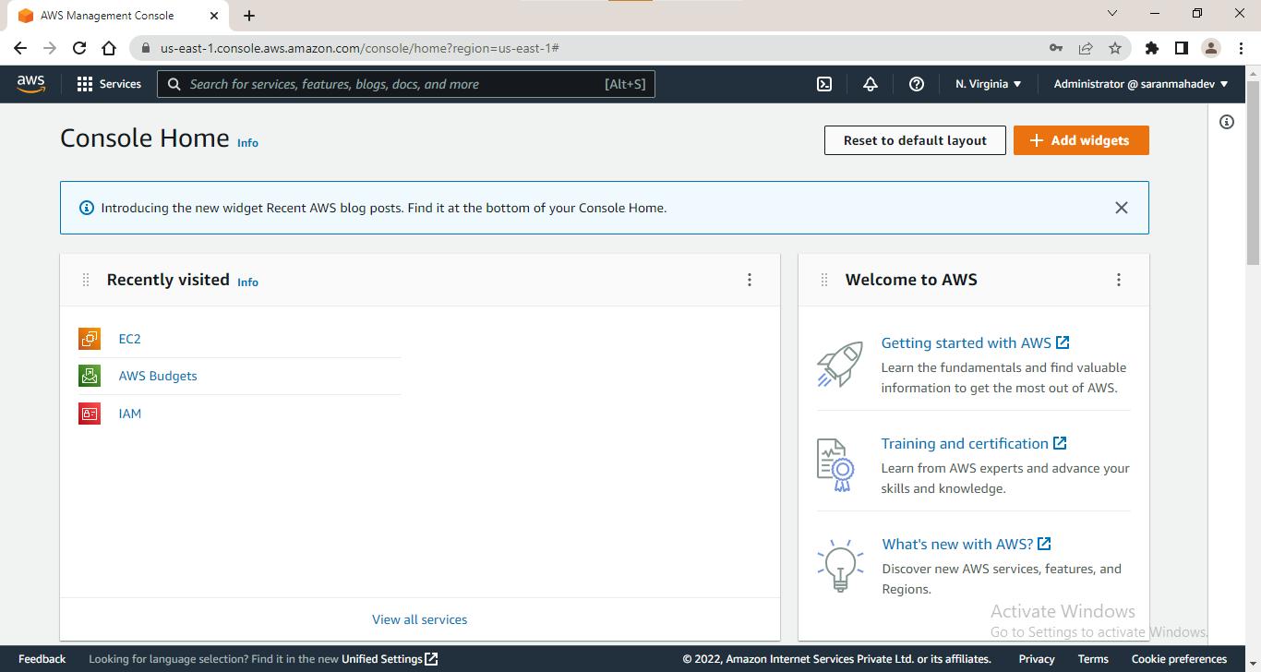Click Info next to Console Home
The width and height of the screenshot is (1261, 672).
[247, 143]
